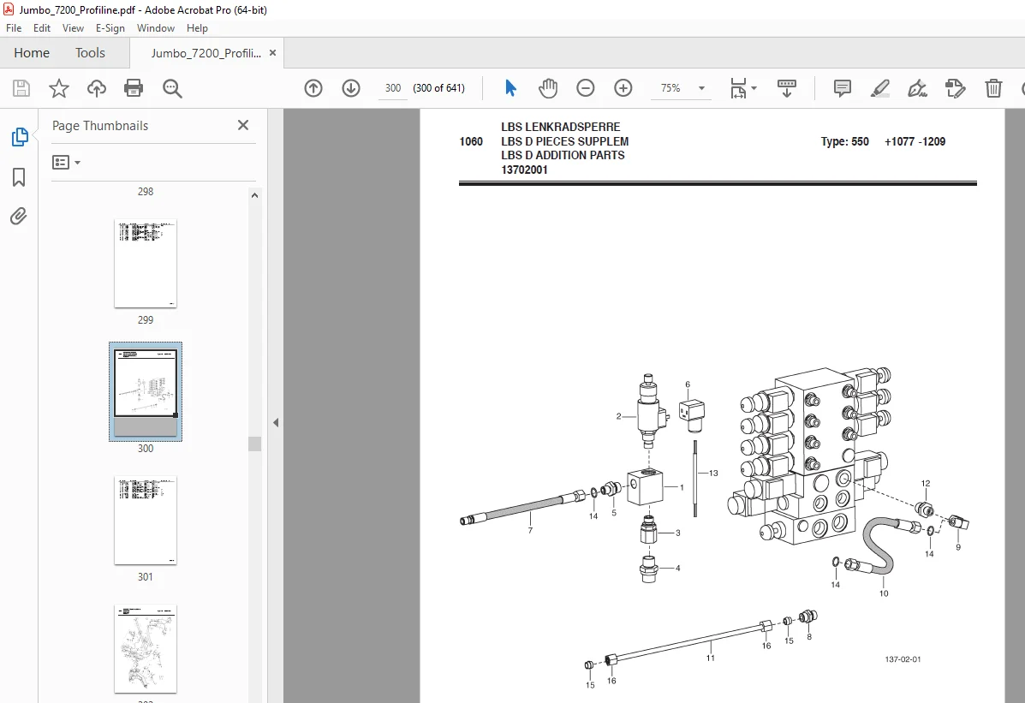The width and height of the screenshot is (1025, 703).
Task: Click the Save file icon
Action: click(21, 88)
